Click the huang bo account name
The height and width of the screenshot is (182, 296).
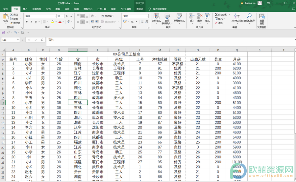(x=250, y=3)
